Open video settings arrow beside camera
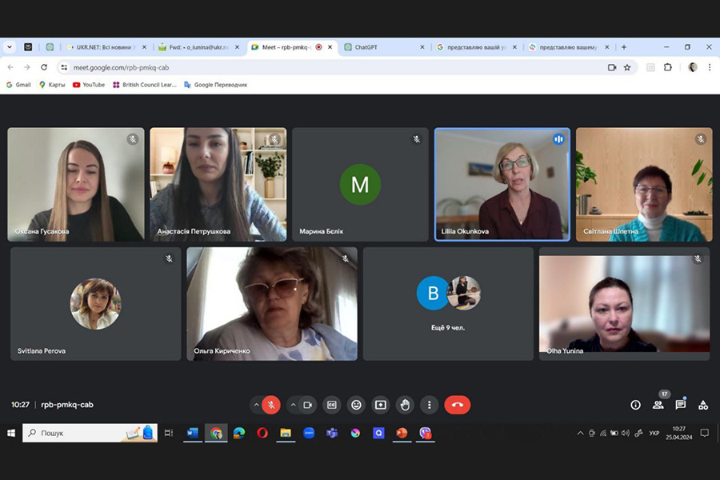The height and width of the screenshot is (480, 720). 293,405
